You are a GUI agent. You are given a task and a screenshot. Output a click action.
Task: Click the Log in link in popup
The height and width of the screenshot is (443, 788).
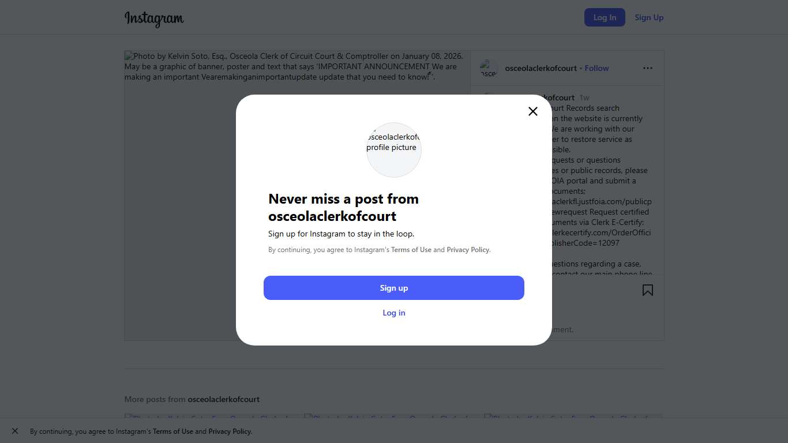[394, 313]
